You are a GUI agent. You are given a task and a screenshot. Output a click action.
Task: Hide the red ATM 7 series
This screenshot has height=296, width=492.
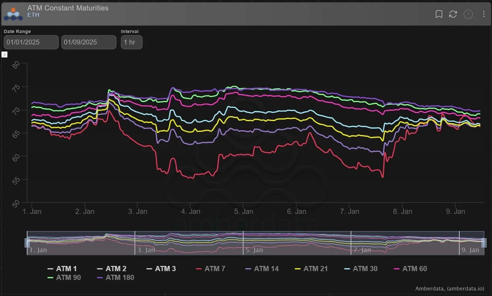click(211, 269)
